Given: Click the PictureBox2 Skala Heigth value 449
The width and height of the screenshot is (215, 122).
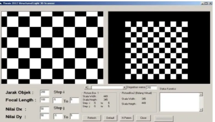Looking at the screenshot, I should pyautogui.click(x=143, y=103).
